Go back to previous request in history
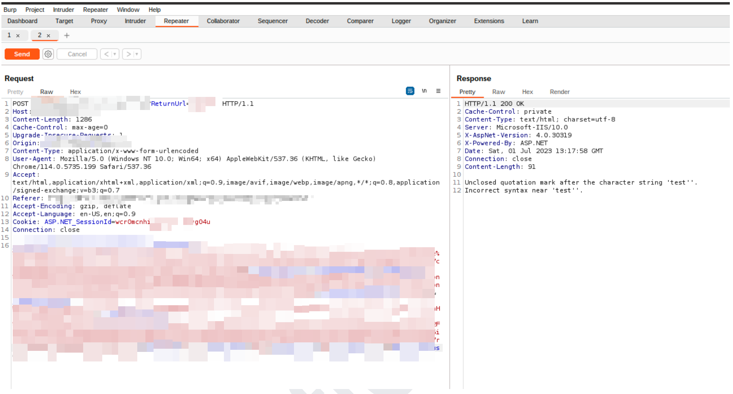 pos(106,54)
